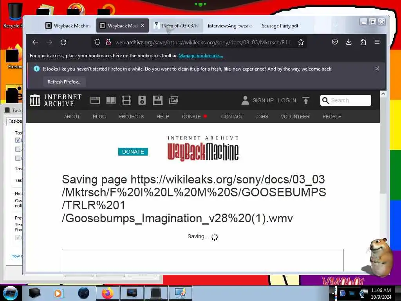Image resolution: width=401 pixels, height=301 pixels.
Task: Open the Internet Archive Web icon
Action: pos(95,100)
